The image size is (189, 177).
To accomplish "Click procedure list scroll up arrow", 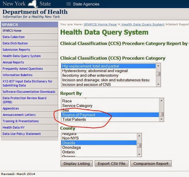I will click(x=158, y=66).
